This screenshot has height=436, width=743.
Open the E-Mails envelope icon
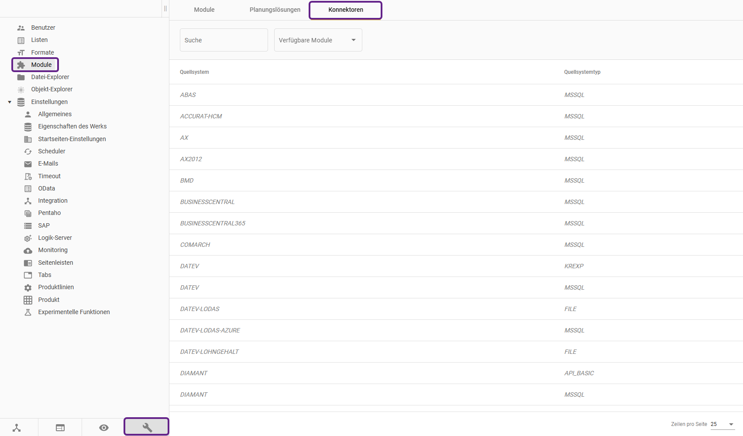click(x=28, y=164)
